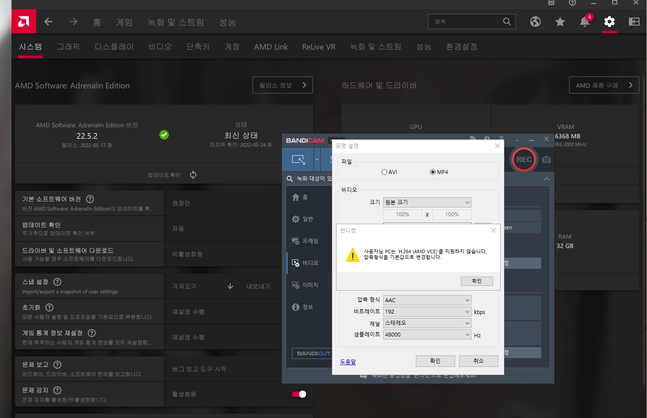
Task: Click help icon beside 초기화
Action: click(49, 307)
